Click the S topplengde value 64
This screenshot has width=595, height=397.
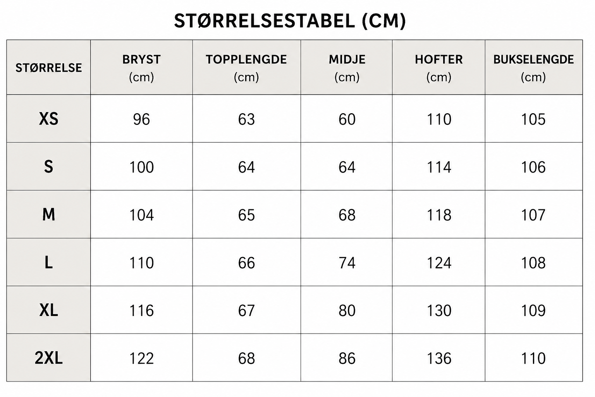point(246,167)
